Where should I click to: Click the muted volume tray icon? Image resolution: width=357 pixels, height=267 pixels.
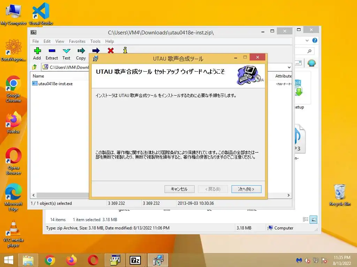point(307,260)
